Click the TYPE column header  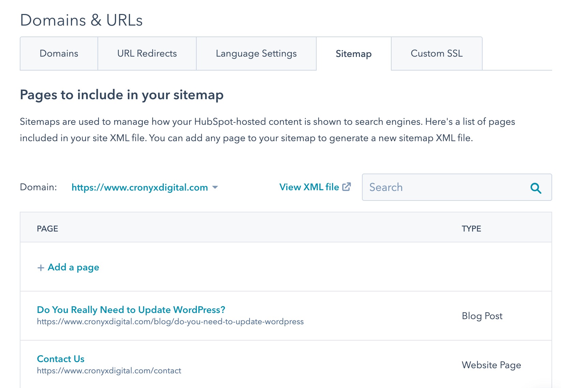pyautogui.click(x=471, y=228)
